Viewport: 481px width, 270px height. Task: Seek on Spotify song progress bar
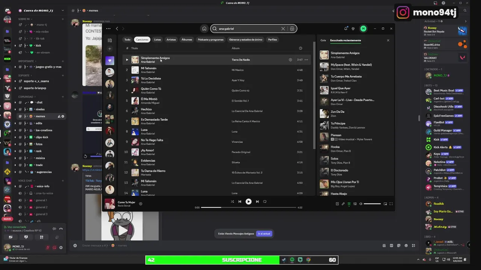[248, 207]
